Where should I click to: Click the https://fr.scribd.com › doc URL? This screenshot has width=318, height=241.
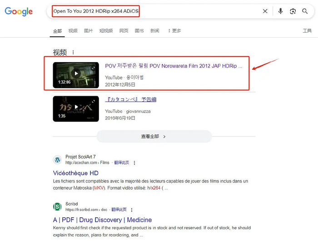coord(86,210)
